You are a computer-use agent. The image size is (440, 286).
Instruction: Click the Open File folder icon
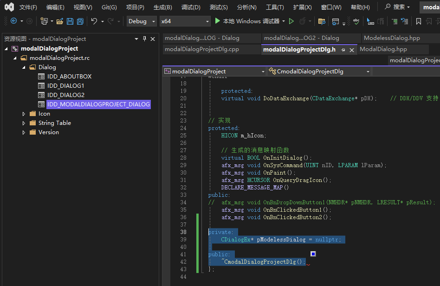point(59,21)
